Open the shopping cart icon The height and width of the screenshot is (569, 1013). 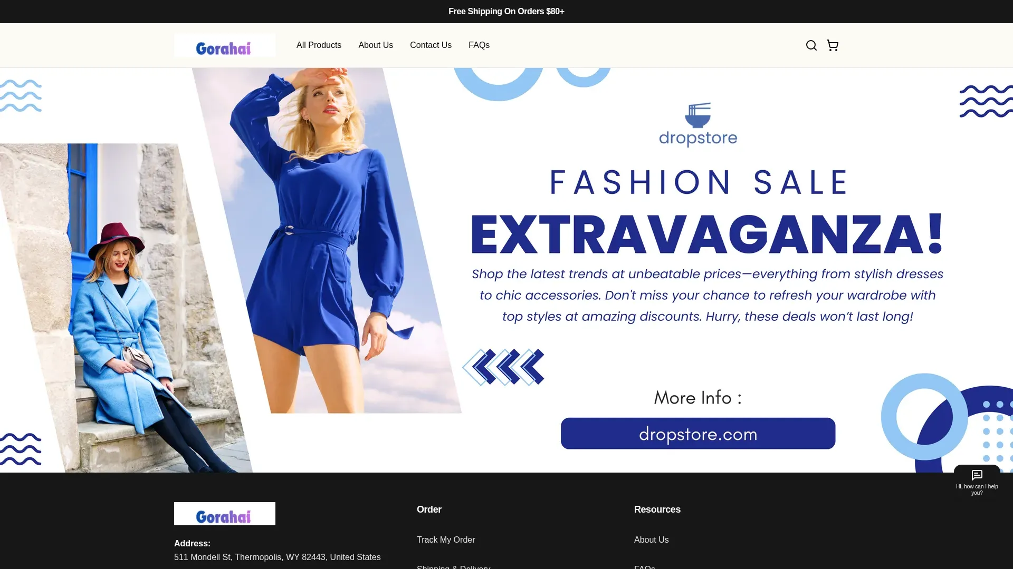(833, 45)
